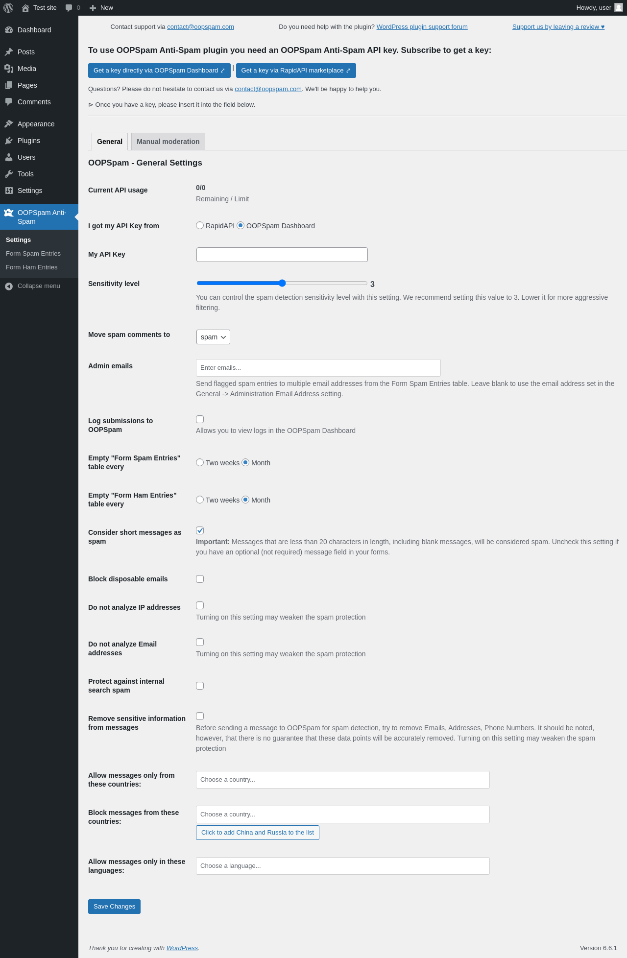Open Media via its sidebar icon
The height and width of the screenshot is (958, 627).
coord(9,69)
